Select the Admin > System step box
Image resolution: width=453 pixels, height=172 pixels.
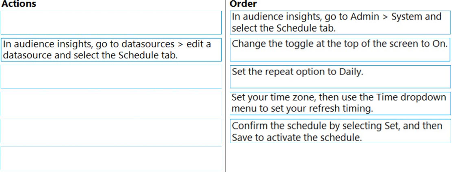click(340, 22)
